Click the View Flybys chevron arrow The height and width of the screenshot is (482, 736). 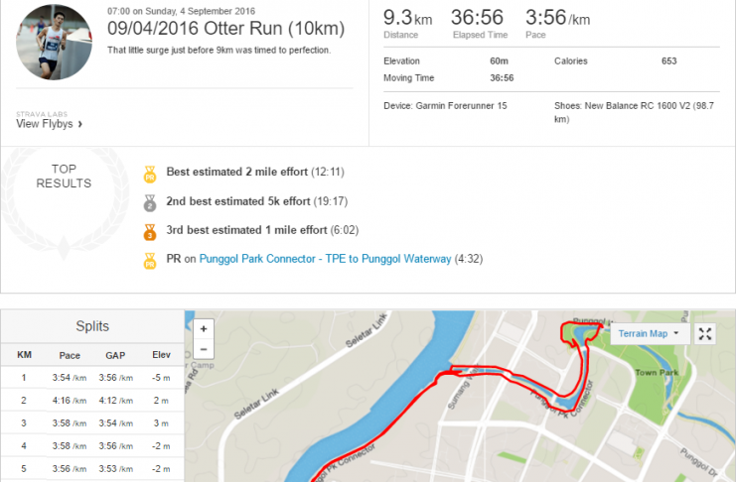[80, 124]
